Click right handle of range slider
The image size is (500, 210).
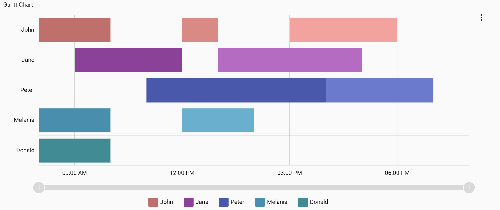(x=469, y=187)
